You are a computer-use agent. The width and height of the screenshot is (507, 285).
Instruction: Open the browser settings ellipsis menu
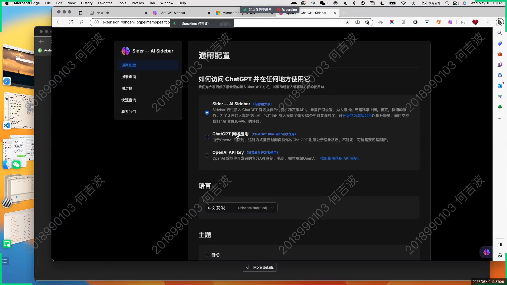coord(487,22)
